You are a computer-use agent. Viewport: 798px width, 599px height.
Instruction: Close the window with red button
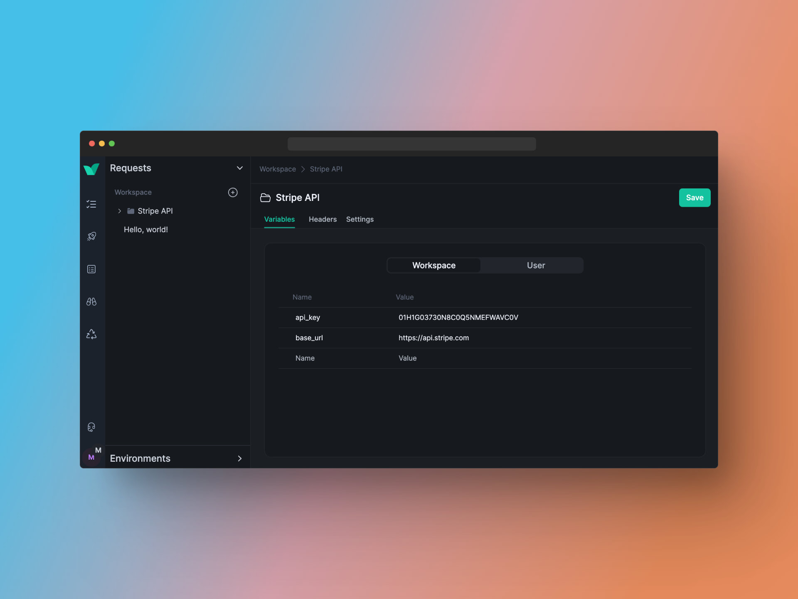point(92,144)
